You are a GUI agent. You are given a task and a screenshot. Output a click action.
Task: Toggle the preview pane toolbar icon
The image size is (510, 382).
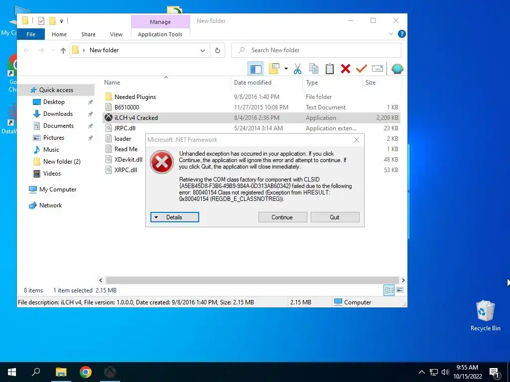pyautogui.click(x=255, y=69)
